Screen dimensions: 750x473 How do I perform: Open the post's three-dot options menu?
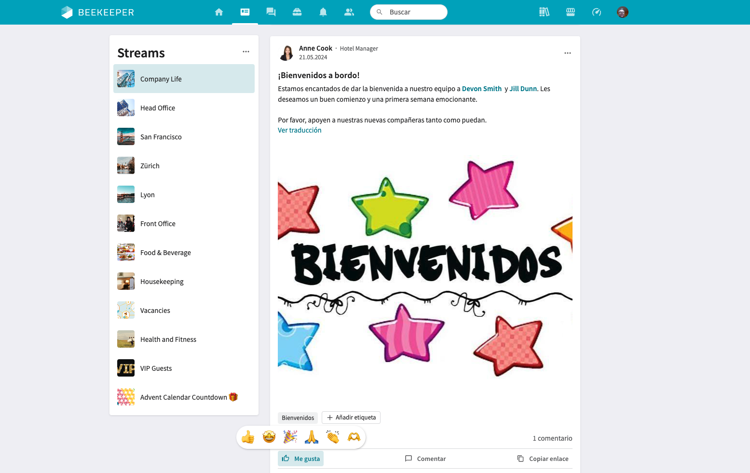pos(568,53)
